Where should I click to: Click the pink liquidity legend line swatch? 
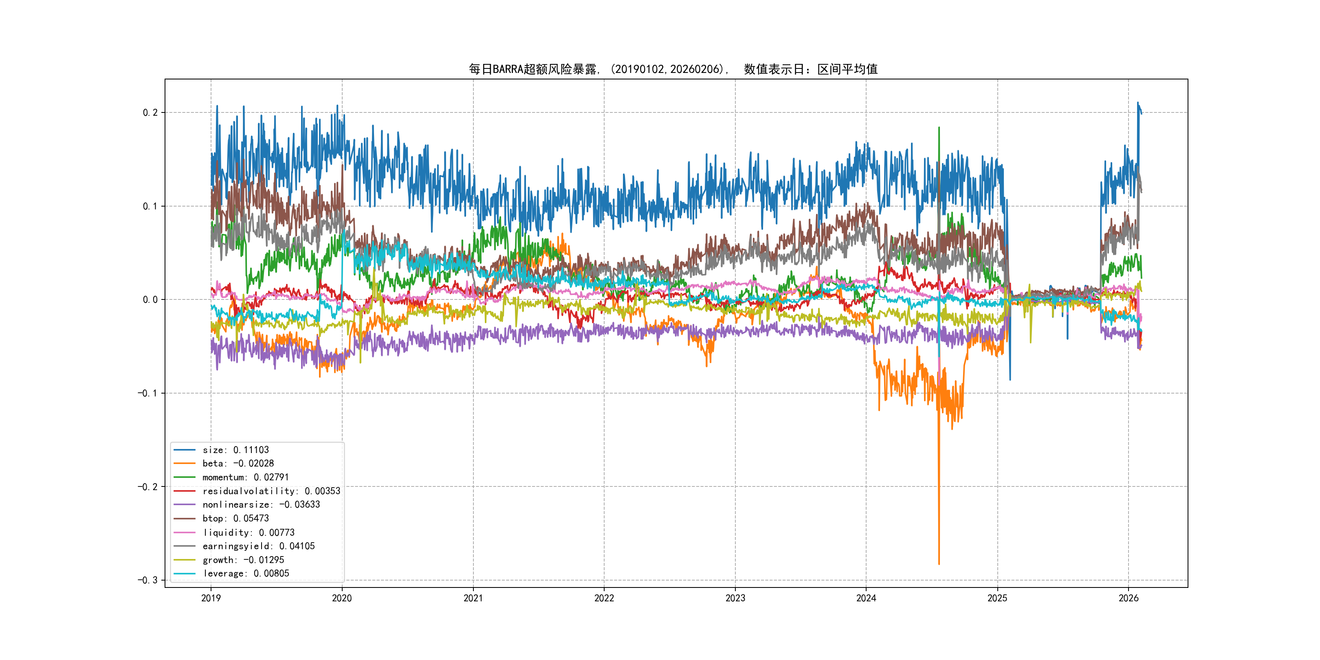[x=185, y=532]
